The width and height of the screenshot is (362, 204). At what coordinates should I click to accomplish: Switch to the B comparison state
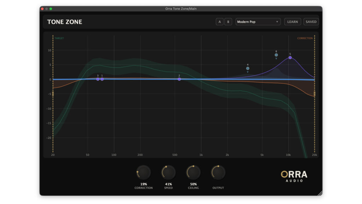click(x=228, y=22)
